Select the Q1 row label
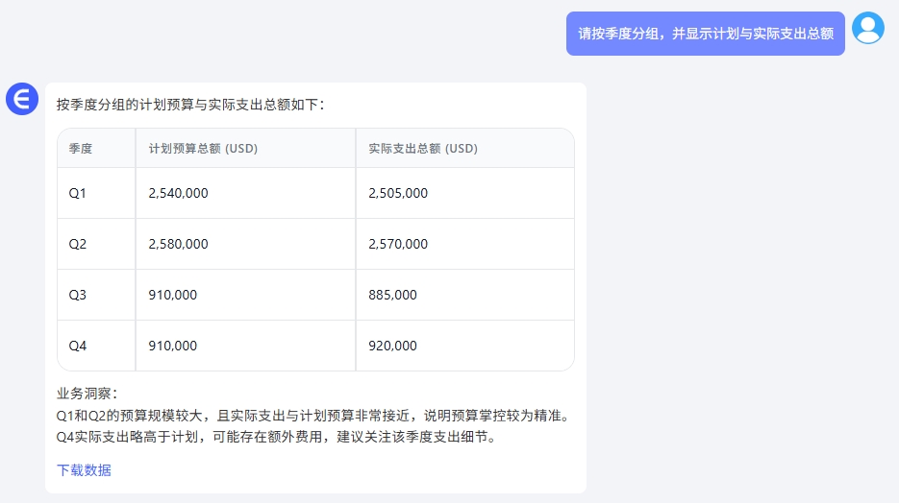 78,193
